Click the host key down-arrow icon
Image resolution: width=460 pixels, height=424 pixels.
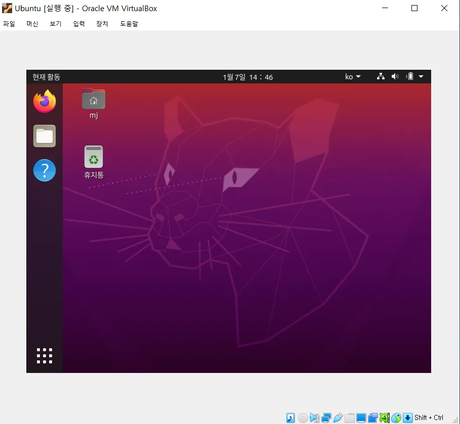tap(408, 417)
